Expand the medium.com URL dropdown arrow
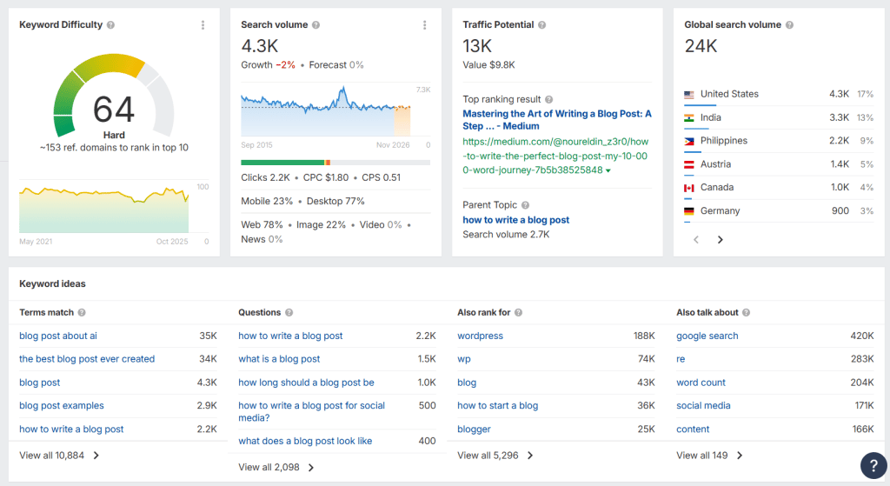The width and height of the screenshot is (890, 486). click(x=608, y=171)
